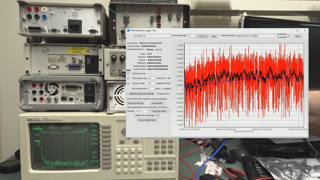
Task: Click the computed filter "0.00111396939250227"
Action: 157,69
